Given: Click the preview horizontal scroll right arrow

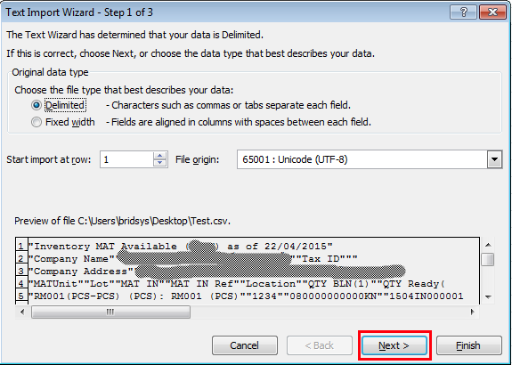Looking at the screenshot, I should [473, 312].
